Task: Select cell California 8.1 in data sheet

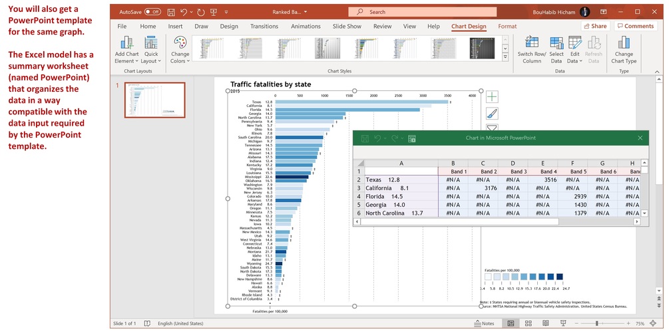Action: [x=401, y=188]
